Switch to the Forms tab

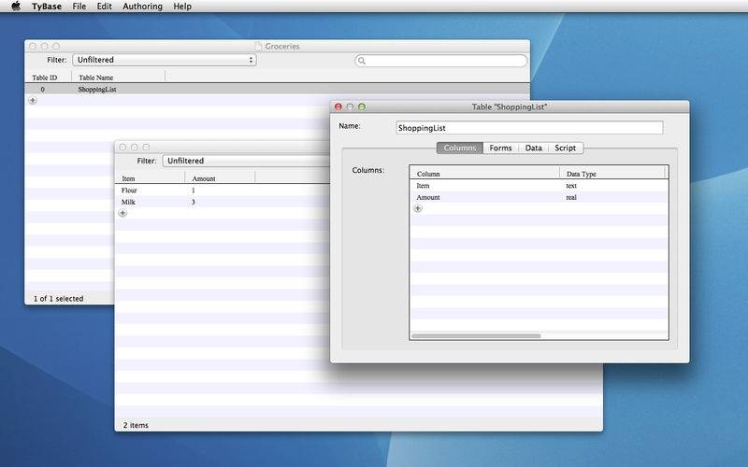(500, 148)
